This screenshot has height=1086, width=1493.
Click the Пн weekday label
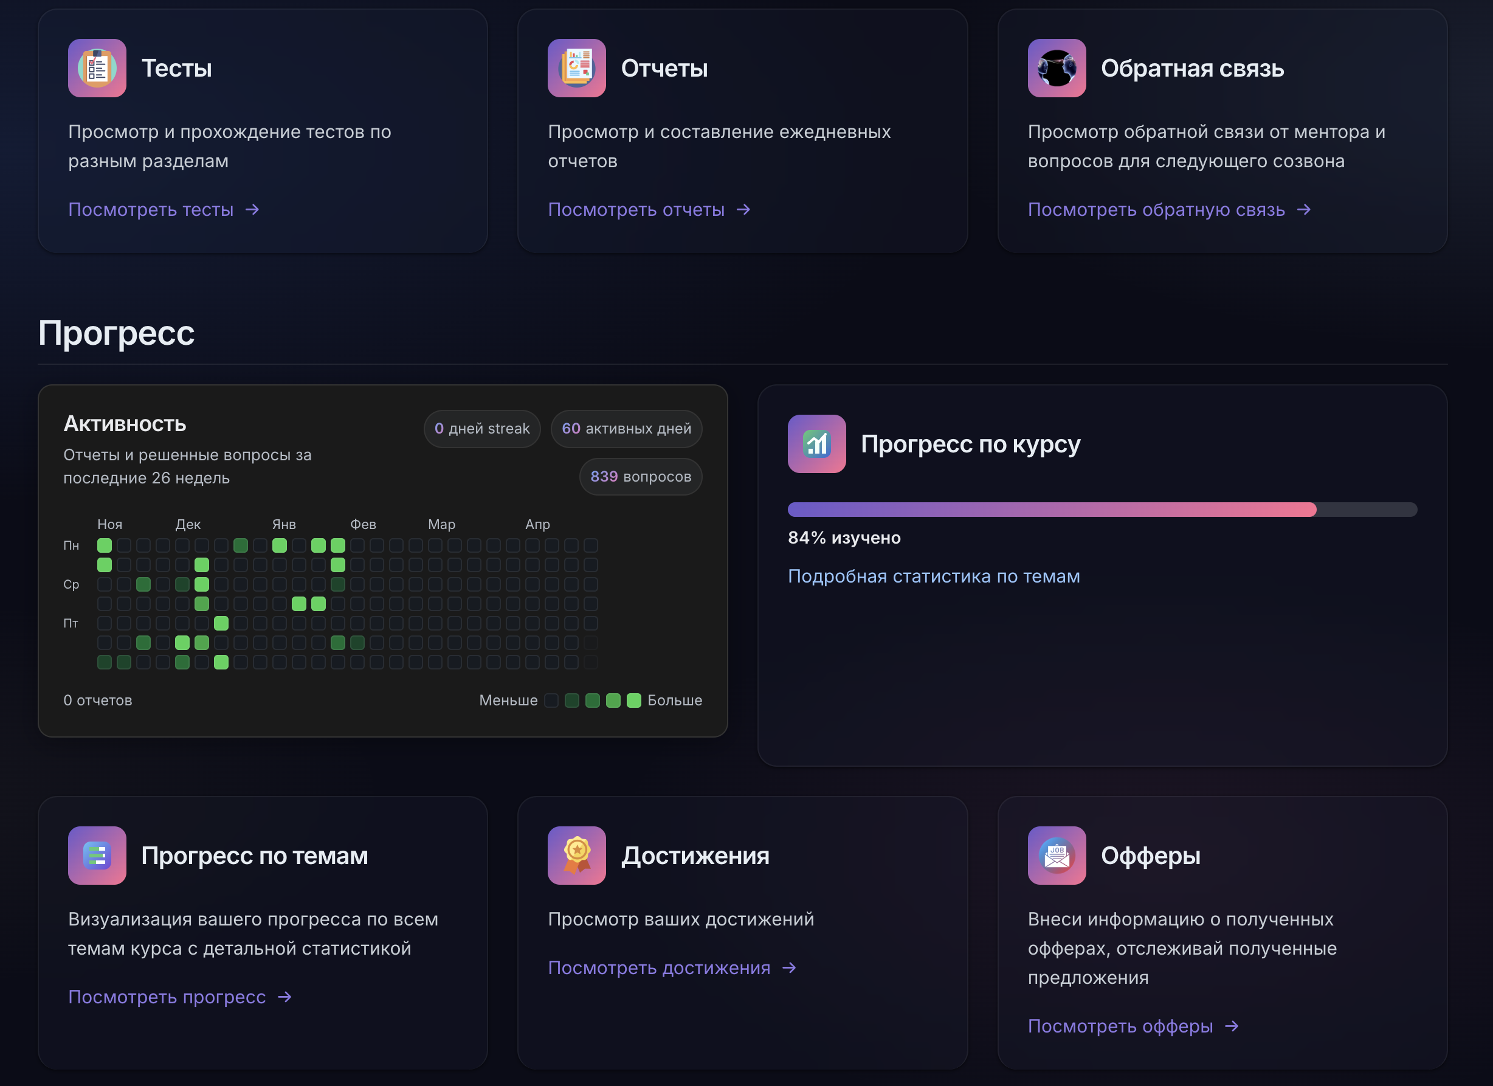(x=71, y=546)
